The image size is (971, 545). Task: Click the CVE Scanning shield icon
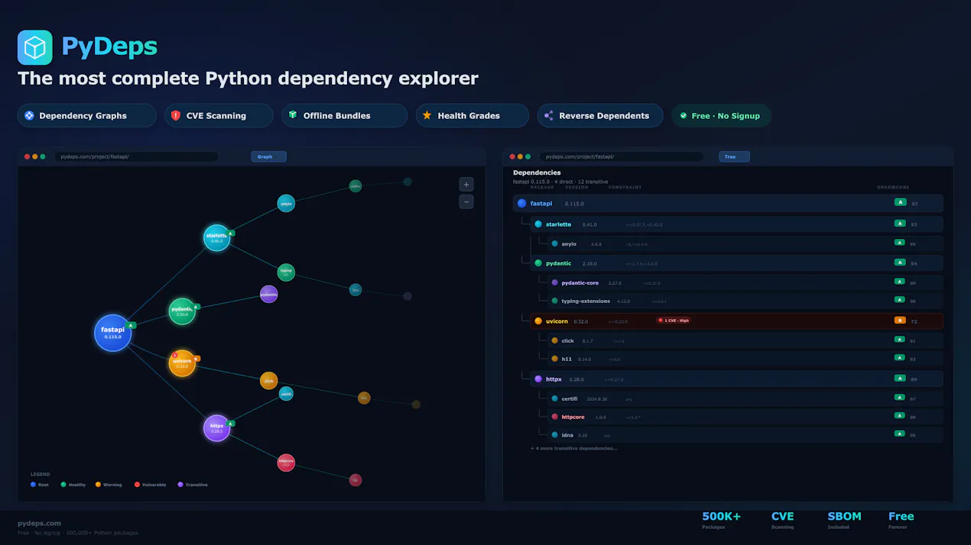(x=176, y=115)
